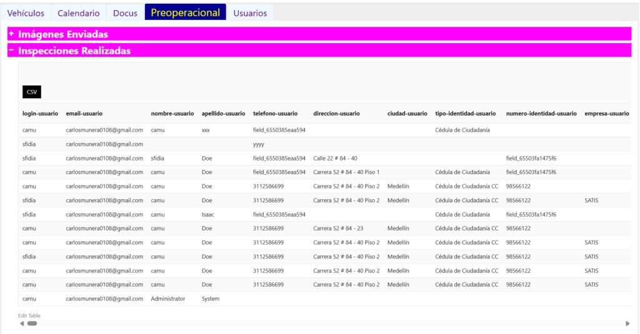Screen dimensions: 640x334
Task: Expand the Imágenes Enviadas section
Action: pos(319,34)
